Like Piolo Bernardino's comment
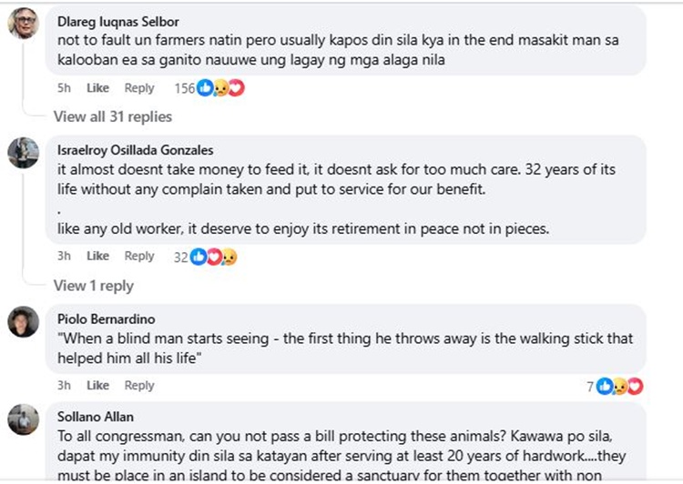Image resolution: width=683 pixels, height=484 pixels. [x=97, y=386]
